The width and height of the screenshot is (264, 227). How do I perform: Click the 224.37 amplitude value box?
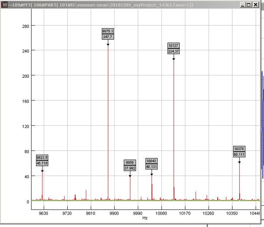pyautogui.click(x=174, y=51)
